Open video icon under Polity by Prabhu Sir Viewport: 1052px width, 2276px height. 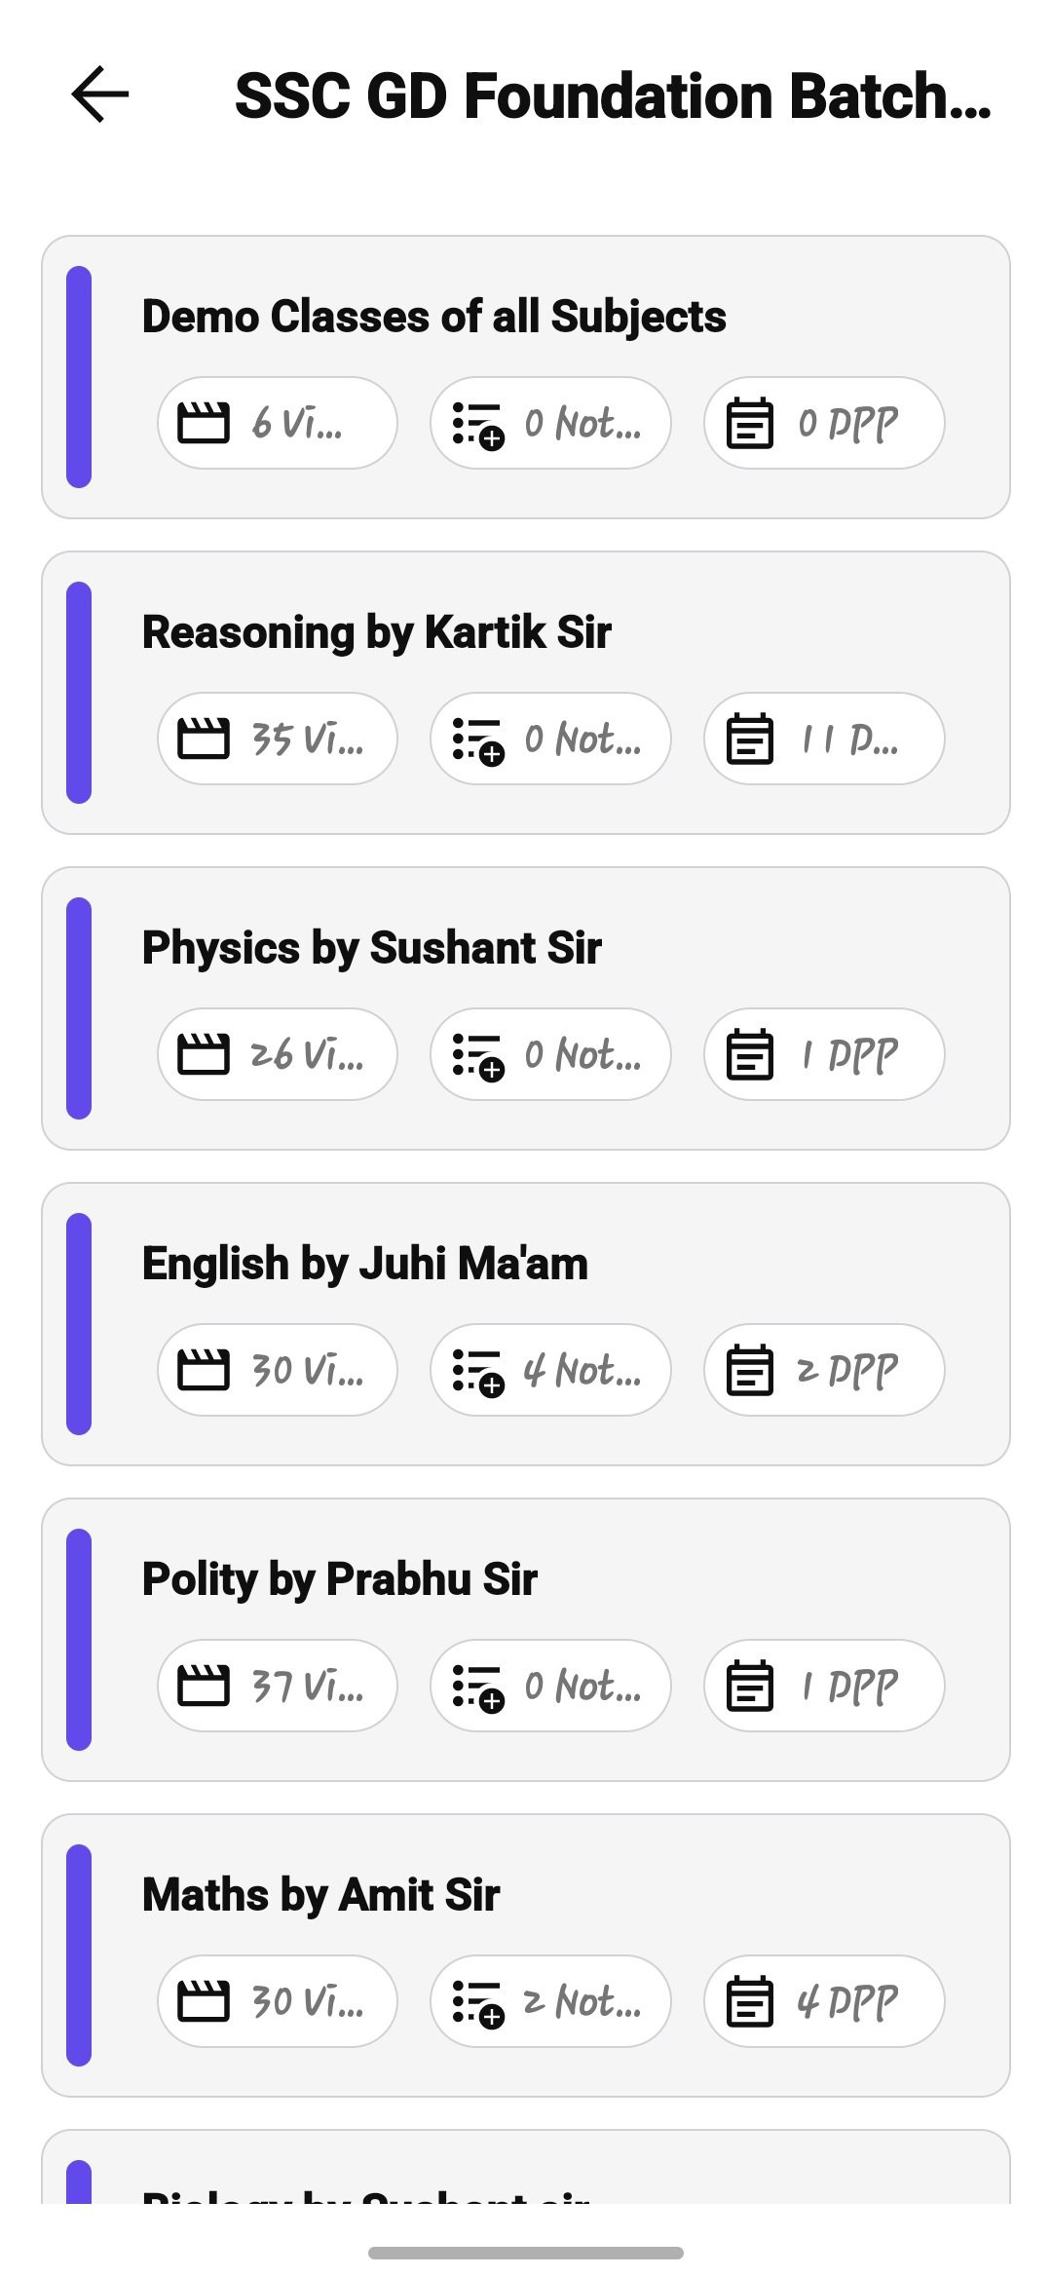tap(204, 1686)
